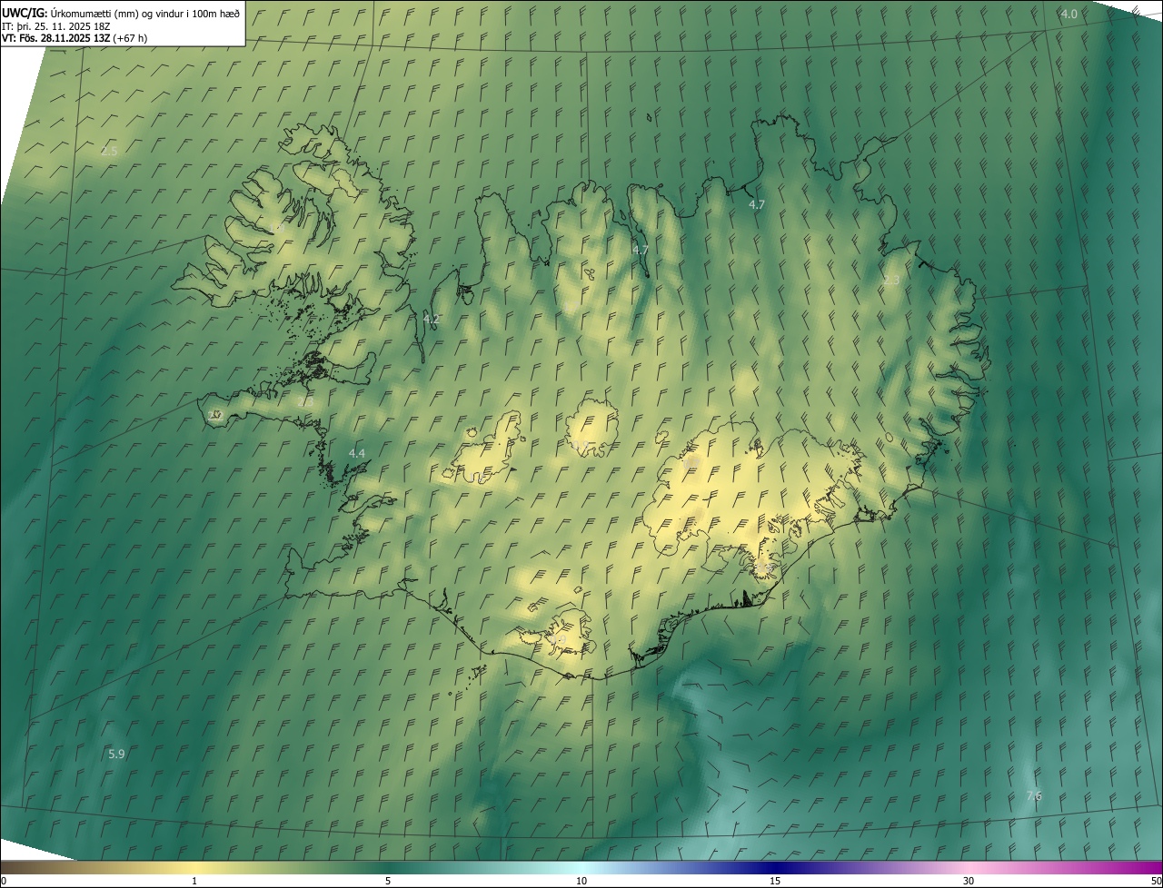Click the 5 tick on the color scale
Screen dimensions: 1163x888
(388, 881)
